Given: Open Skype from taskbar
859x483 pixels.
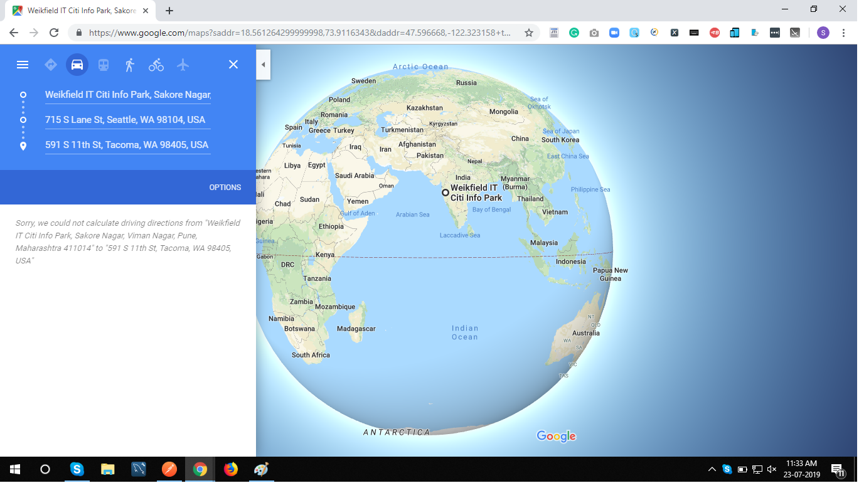Looking at the screenshot, I should [77, 469].
